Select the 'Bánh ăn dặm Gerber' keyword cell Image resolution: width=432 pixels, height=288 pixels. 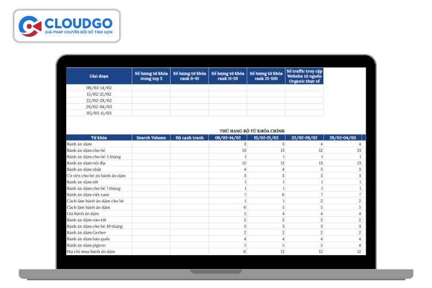pyautogui.click(x=87, y=233)
